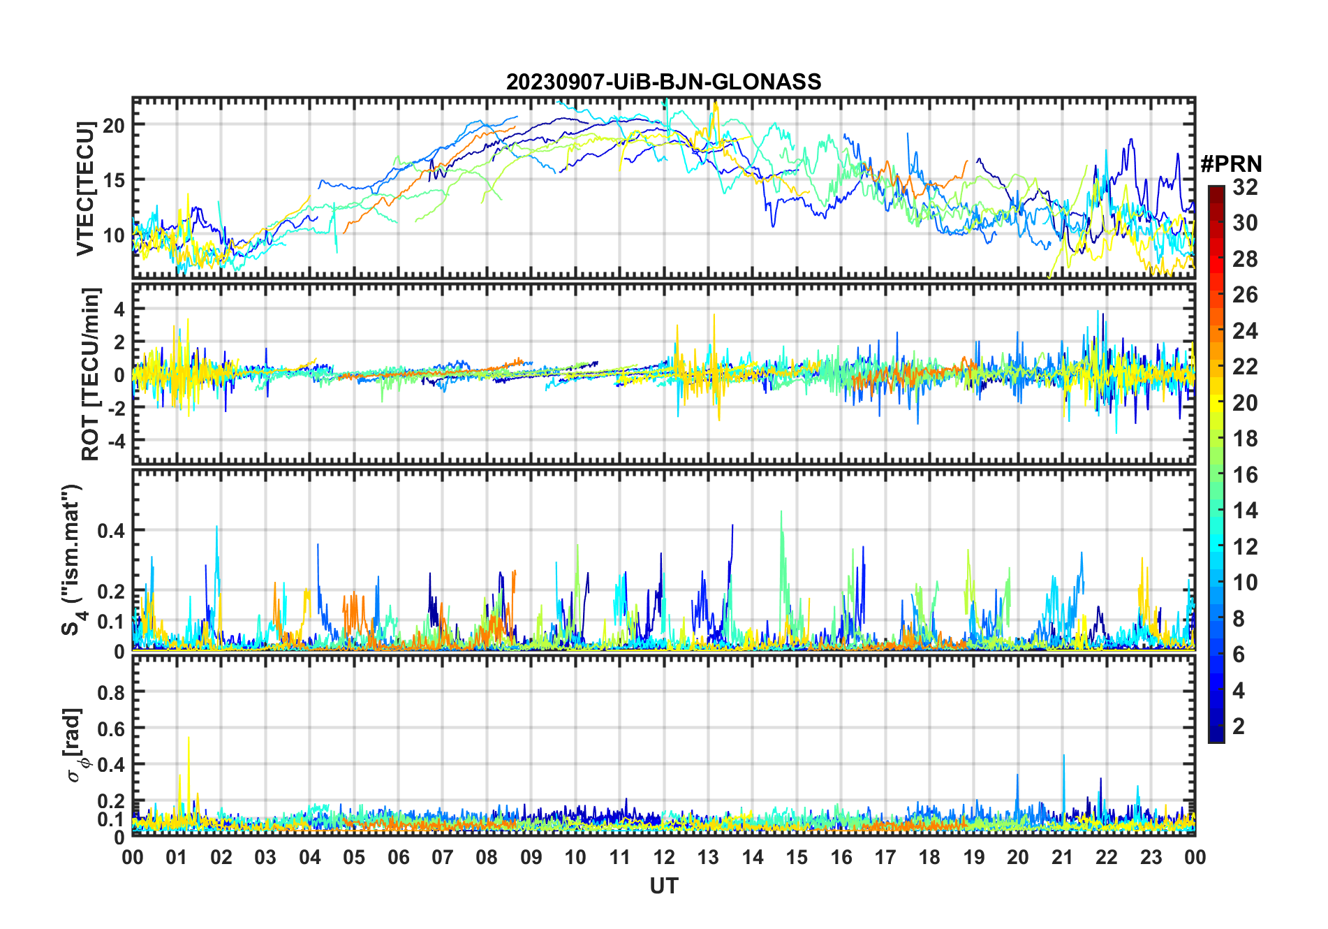This screenshot has width=1328, height=929.
Task: Select PRN colorbar tick label 20
Action: click(1245, 403)
